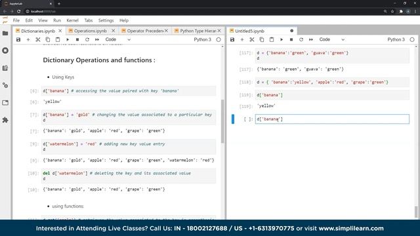The height and width of the screenshot is (236, 420).
Task: Open browser extensions puzzle icon
Action: pyautogui.click(x=401, y=12)
